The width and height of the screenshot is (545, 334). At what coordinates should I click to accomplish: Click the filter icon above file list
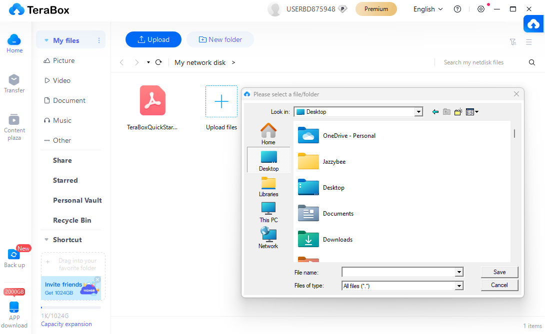[x=513, y=42]
